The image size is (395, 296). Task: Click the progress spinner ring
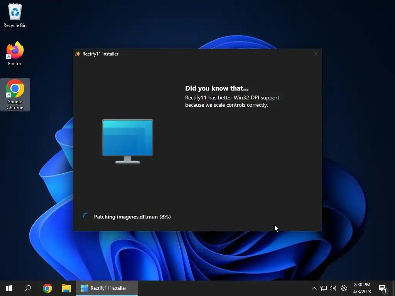click(86, 216)
